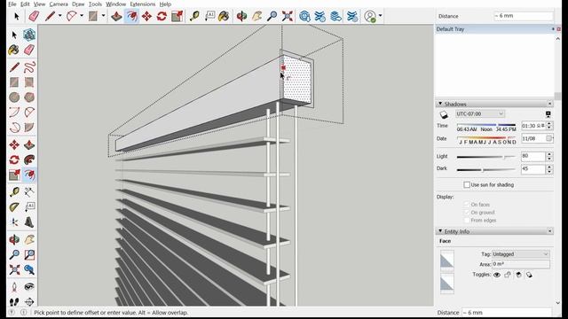This screenshot has height=319, width=568.
Task: Select the Circle tool
Action: pyautogui.click(x=14, y=97)
